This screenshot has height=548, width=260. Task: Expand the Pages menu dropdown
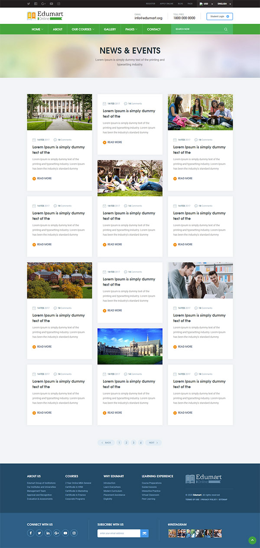click(x=131, y=30)
